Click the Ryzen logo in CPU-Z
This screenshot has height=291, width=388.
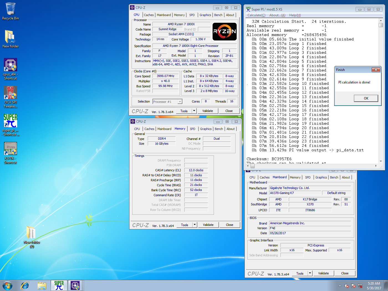coord(224,32)
